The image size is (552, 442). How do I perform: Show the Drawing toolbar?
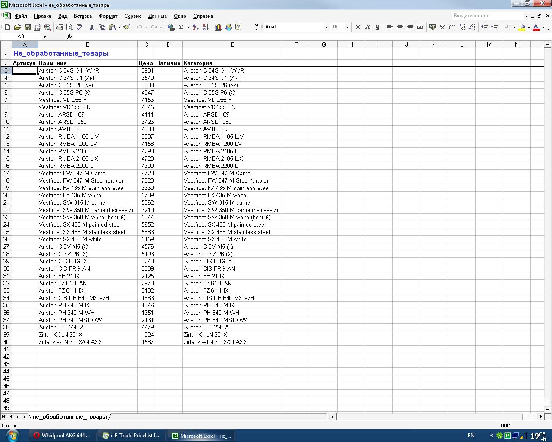228,27
